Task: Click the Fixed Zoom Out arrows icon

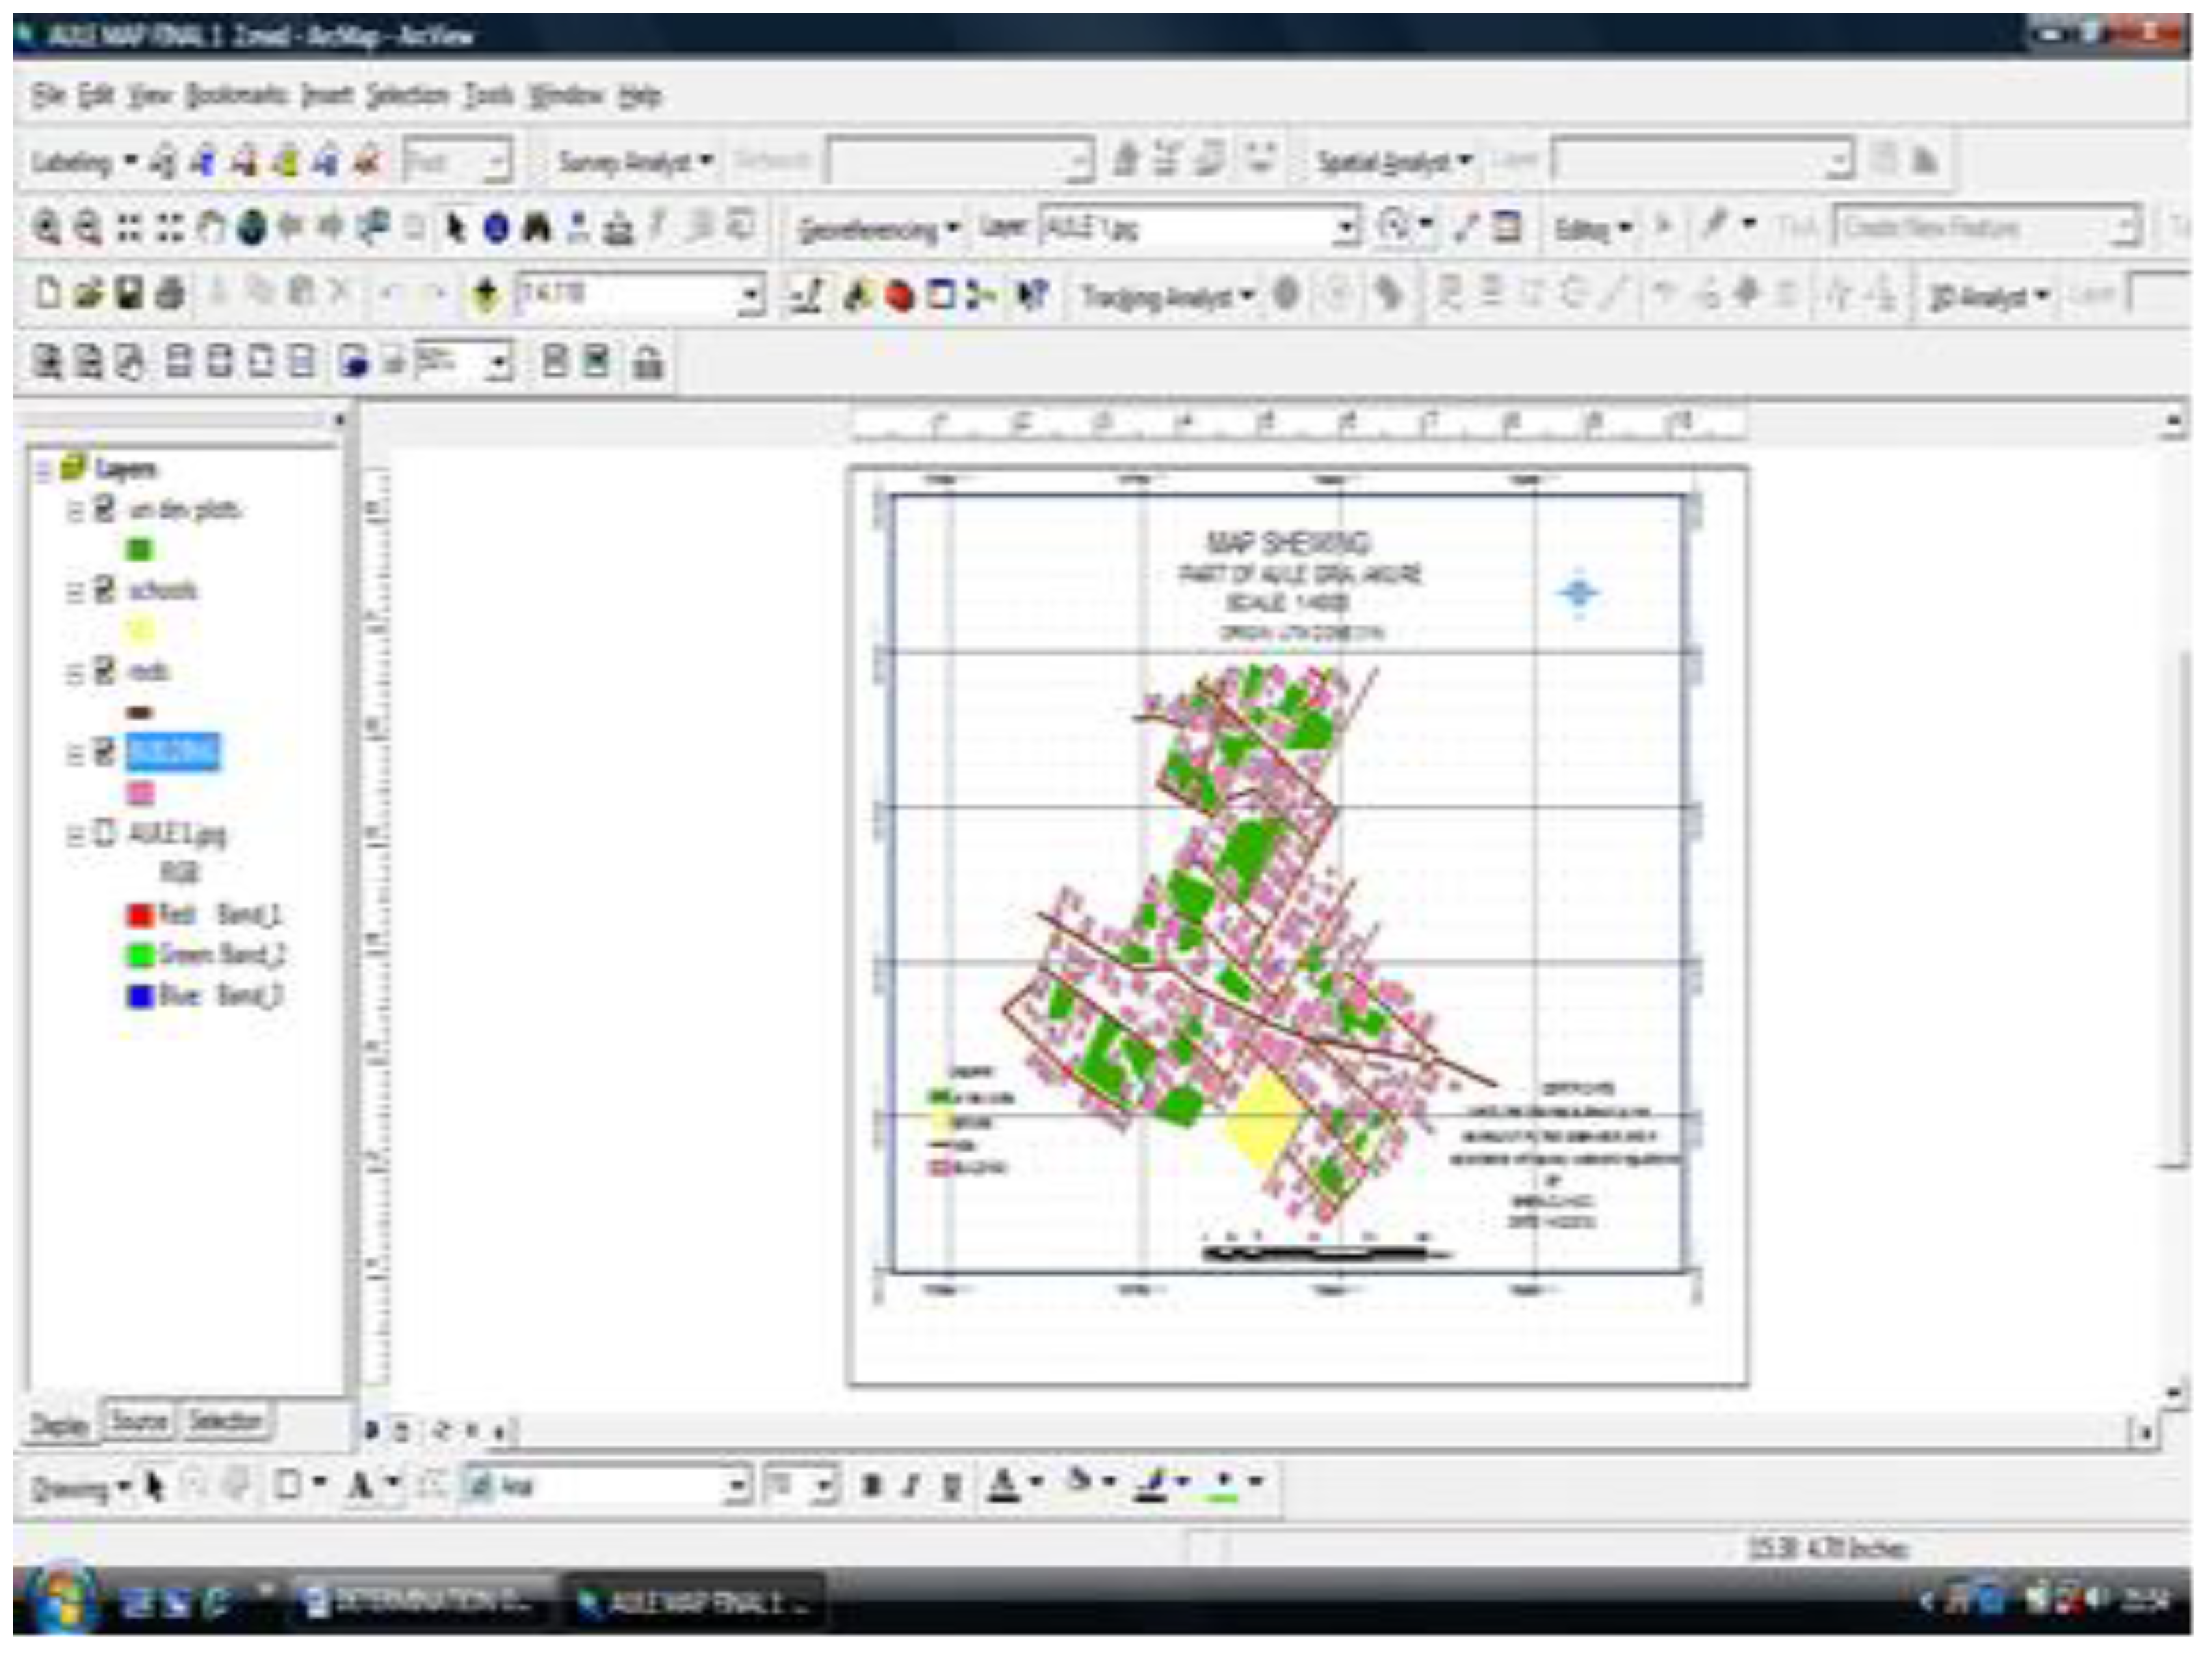Action: coord(171,228)
